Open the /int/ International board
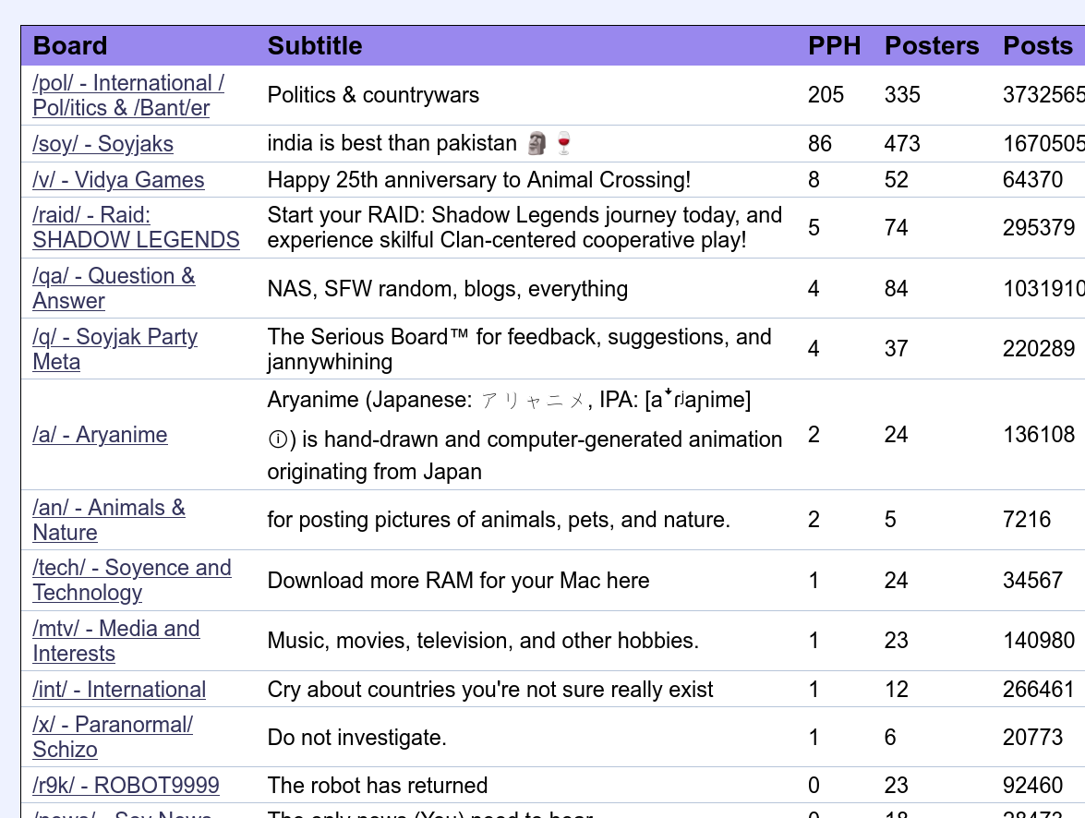 tap(119, 690)
